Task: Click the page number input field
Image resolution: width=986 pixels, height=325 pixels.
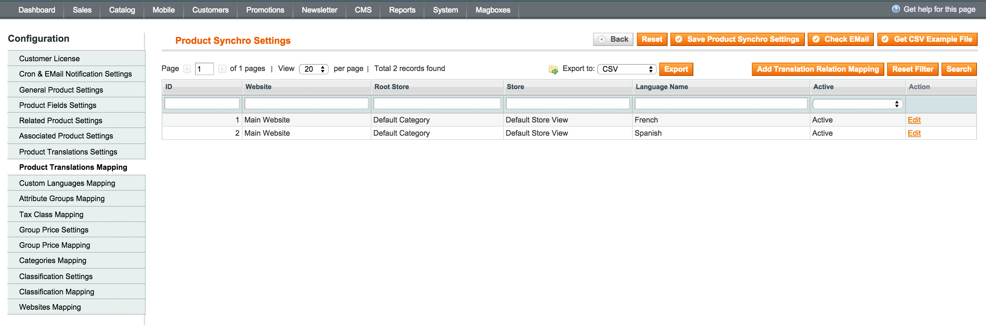Action: 204,69
